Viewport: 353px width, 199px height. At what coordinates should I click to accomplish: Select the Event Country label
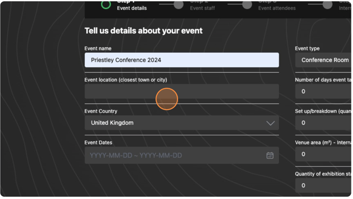[101, 112]
